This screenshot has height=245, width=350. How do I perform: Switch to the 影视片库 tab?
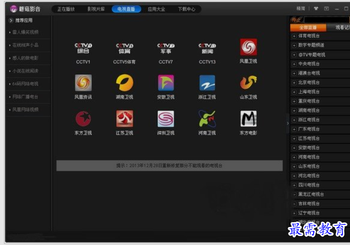96,9
